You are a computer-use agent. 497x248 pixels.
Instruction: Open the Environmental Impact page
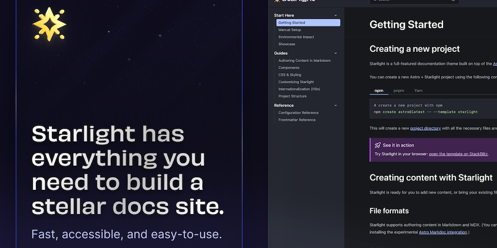point(296,37)
